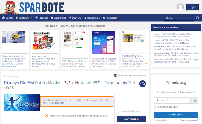202x124 pixels.
Task: Go to the Supermarkt menu item
Action: [x=58, y=18]
